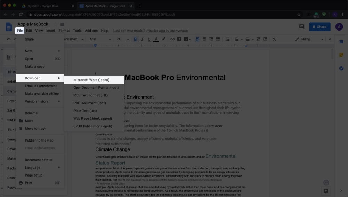
Task: Choose Microsoft Word (.docx) download
Action: click(94, 80)
